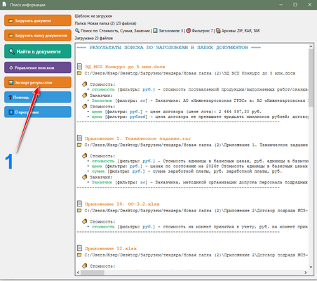The width and height of the screenshot is (317, 281).
Task: Click folder icon of the ЗД МСП Конкурс path
Action: coord(79,73)
